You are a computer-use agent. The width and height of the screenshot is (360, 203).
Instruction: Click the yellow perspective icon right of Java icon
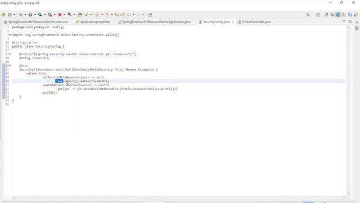pyautogui.click(x=344, y=15)
